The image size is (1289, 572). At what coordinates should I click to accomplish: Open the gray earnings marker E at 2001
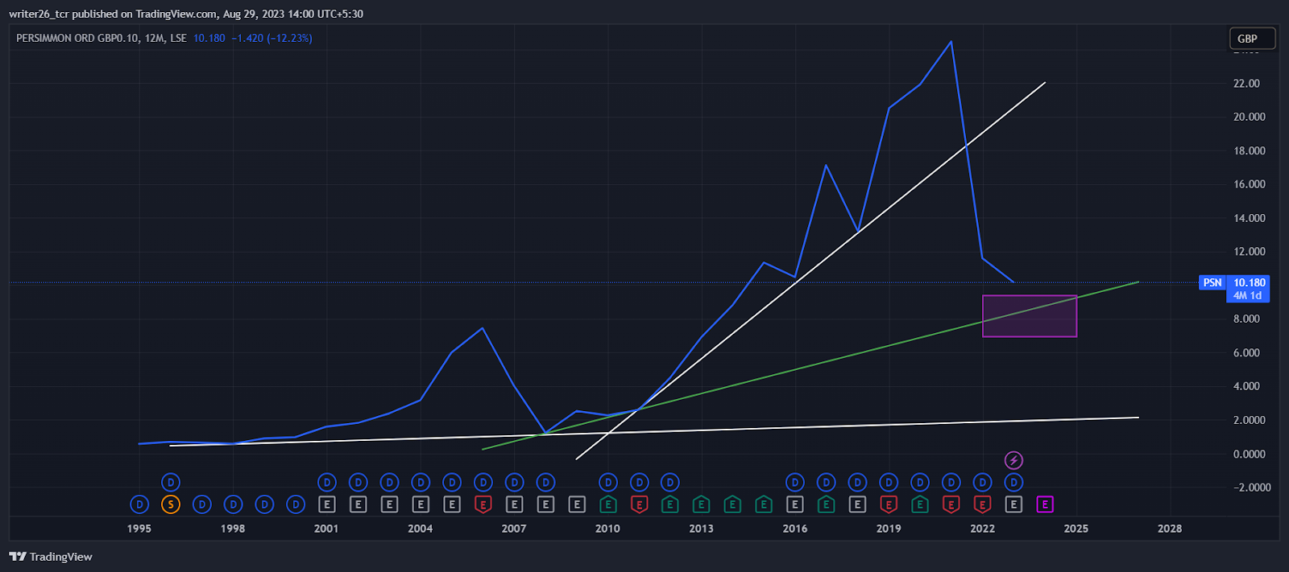pyautogui.click(x=326, y=504)
